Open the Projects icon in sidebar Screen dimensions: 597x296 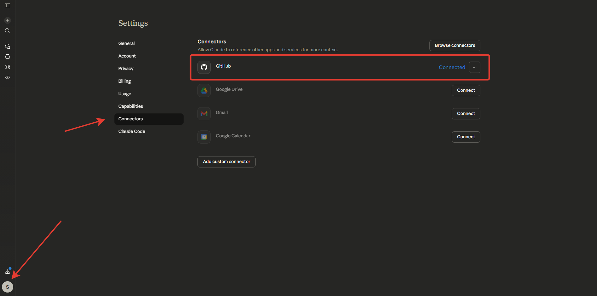8,57
